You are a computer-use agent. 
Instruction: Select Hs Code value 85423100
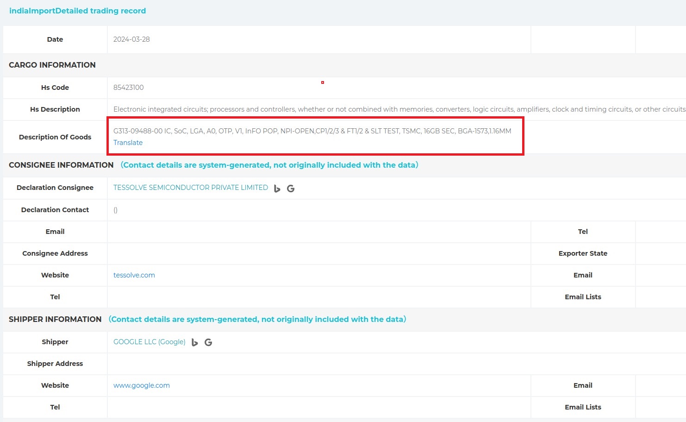(129, 88)
